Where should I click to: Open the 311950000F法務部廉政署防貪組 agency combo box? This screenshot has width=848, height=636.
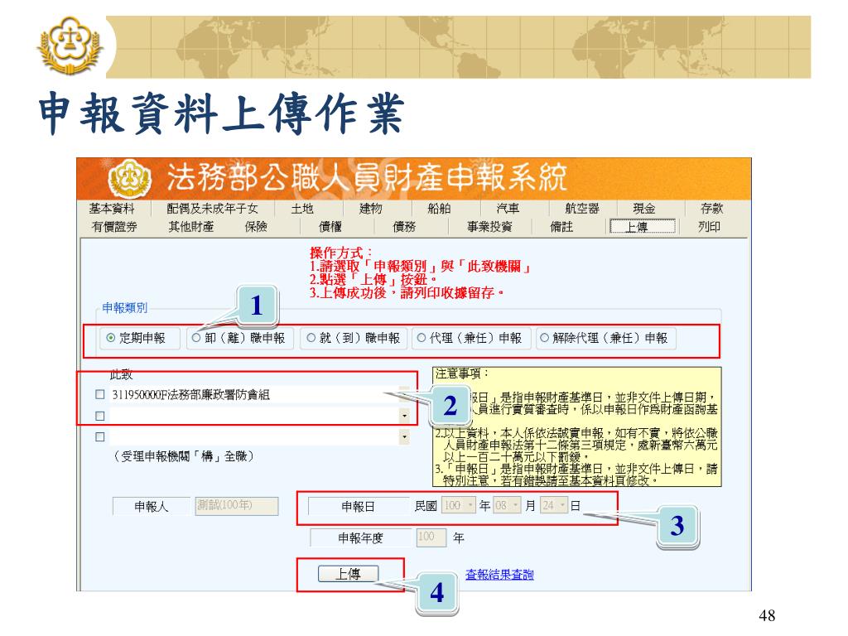coord(259,394)
